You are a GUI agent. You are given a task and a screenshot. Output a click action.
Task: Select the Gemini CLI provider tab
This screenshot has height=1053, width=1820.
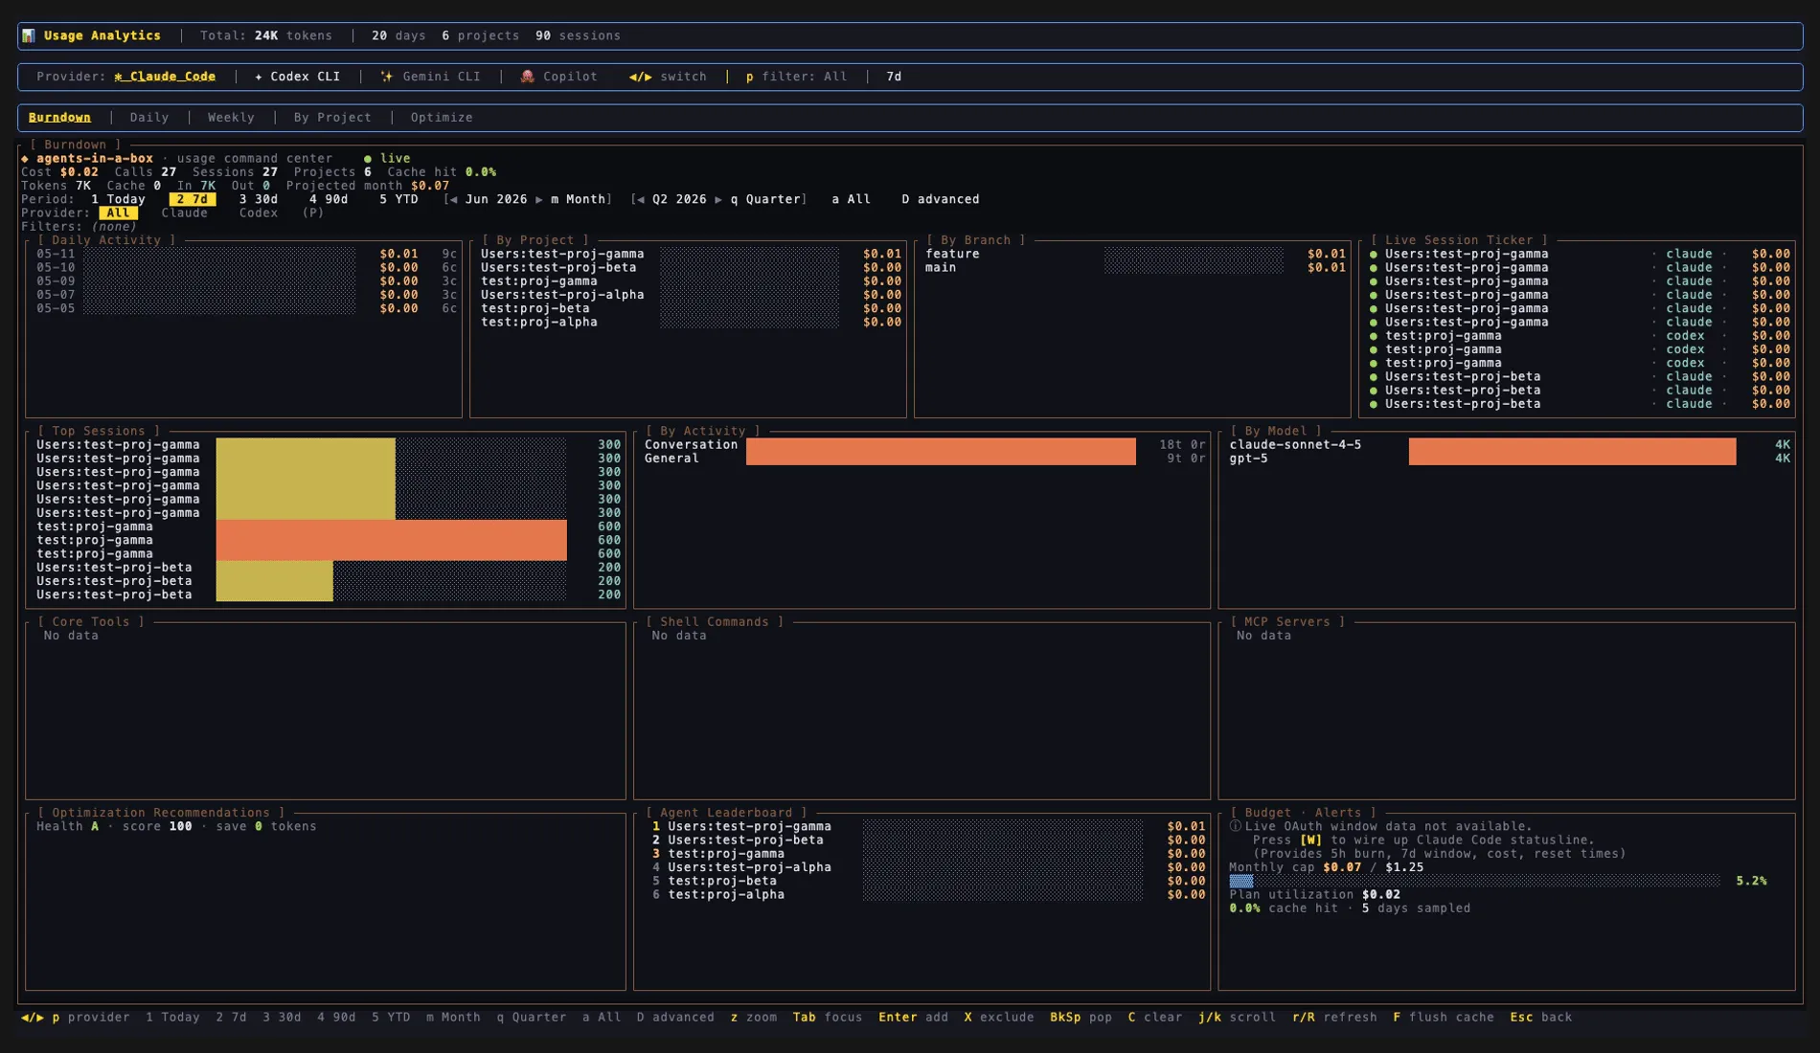click(x=430, y=77)
